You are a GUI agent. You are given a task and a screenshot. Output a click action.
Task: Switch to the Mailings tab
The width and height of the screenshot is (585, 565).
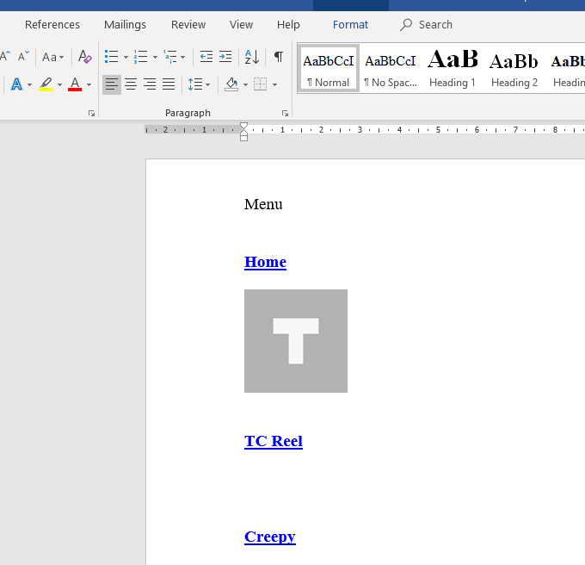(125, 25)
